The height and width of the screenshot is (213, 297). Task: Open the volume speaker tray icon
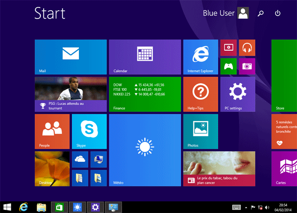coord(267,207)
